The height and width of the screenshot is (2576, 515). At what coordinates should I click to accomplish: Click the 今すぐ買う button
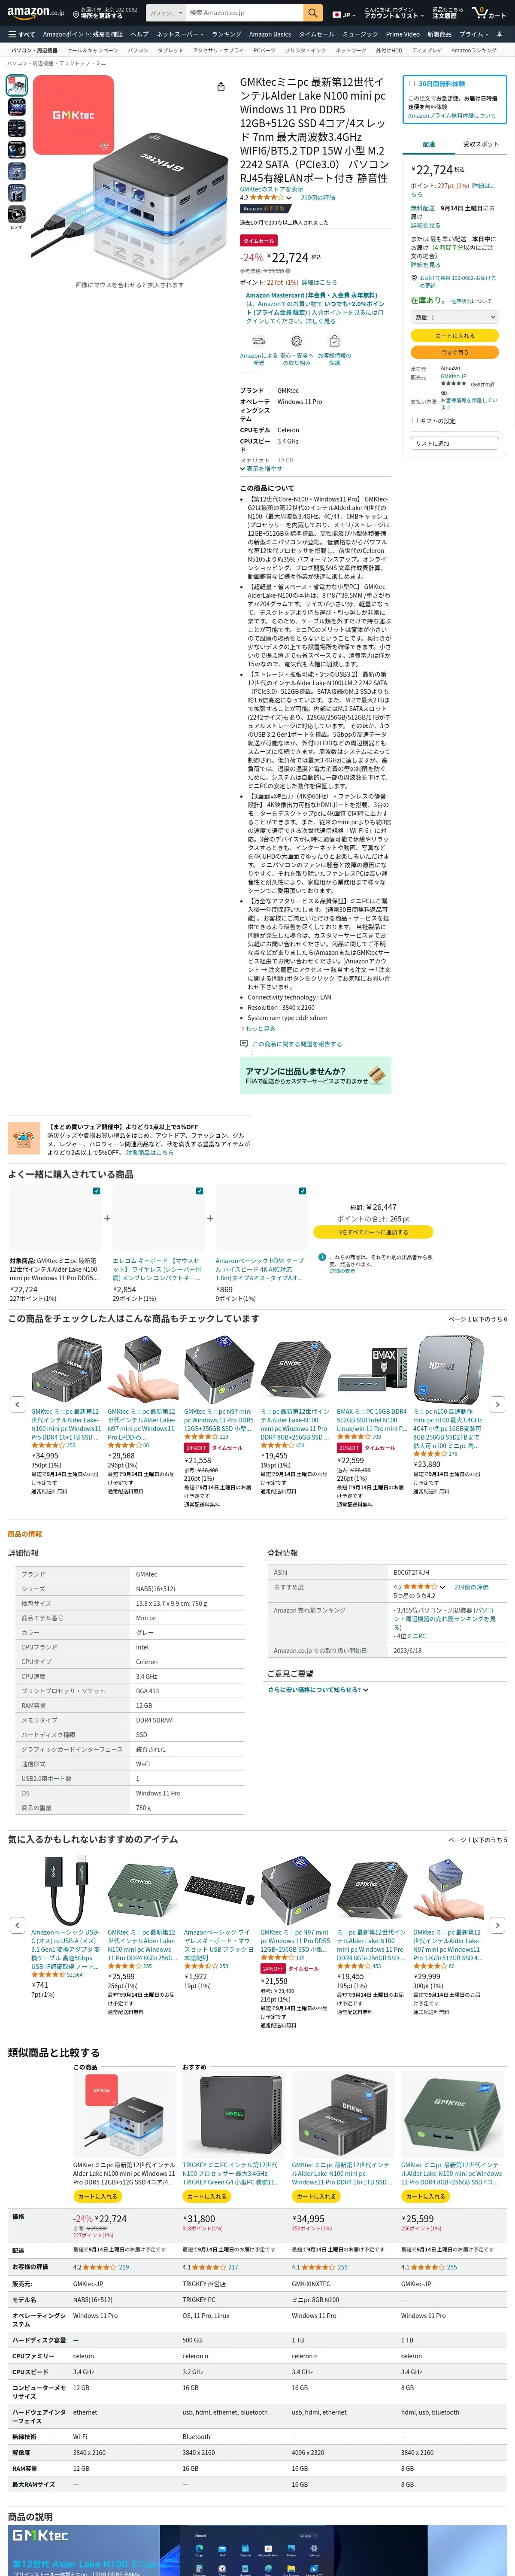click(454, 352)
